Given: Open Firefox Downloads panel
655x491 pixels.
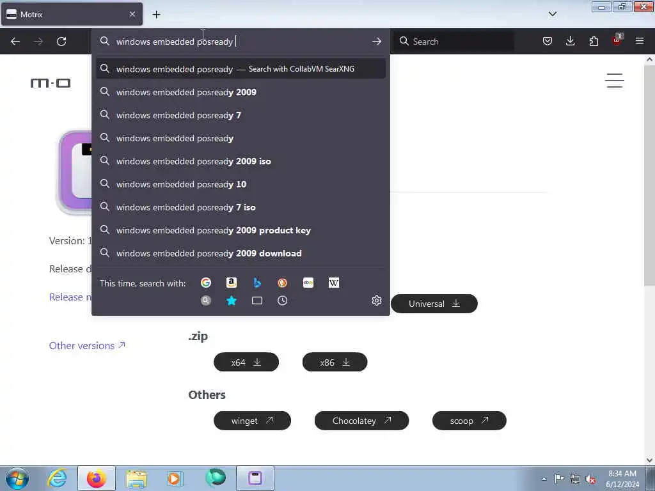Looking at the screenshot, I should [x=570, y=42].
